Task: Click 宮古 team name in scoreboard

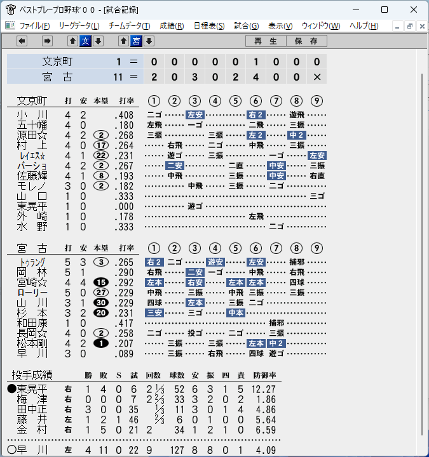Action: click(x=57, y=77)
